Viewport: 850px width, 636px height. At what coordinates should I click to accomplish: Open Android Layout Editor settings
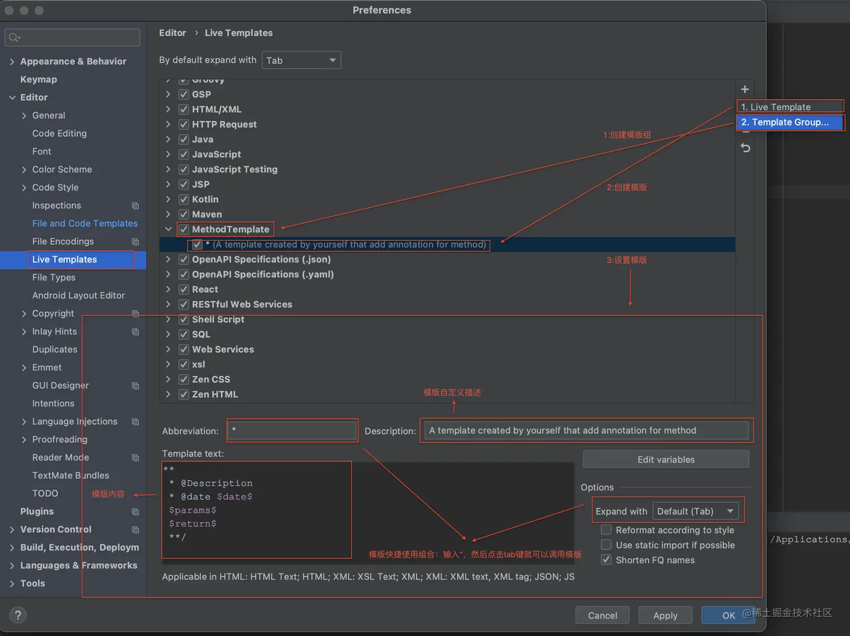coord(78,296)
